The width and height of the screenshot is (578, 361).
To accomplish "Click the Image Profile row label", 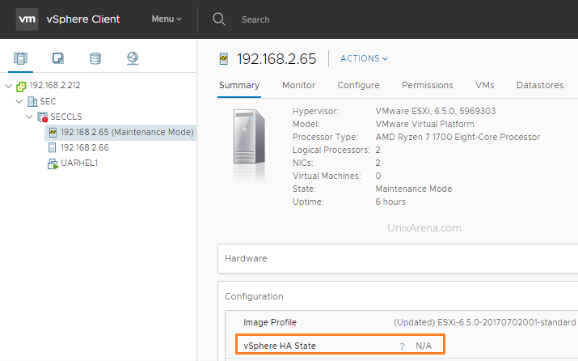I will coord(270,322).
